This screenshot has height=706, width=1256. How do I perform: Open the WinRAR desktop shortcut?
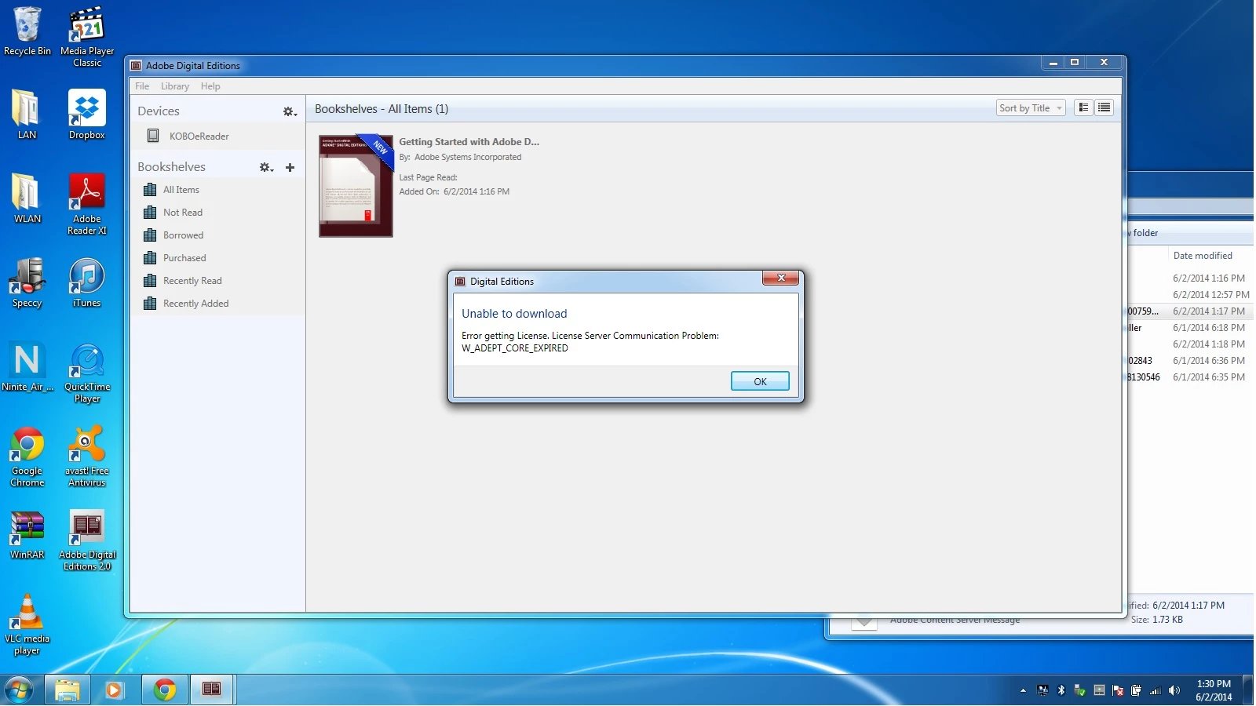point(27,535)
